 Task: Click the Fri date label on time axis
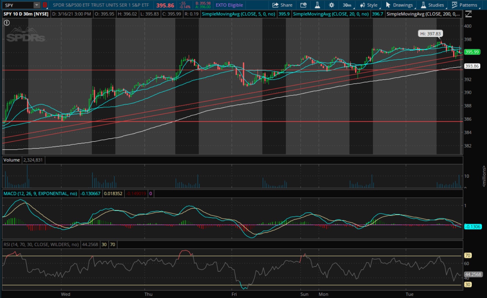pos(234,294)
